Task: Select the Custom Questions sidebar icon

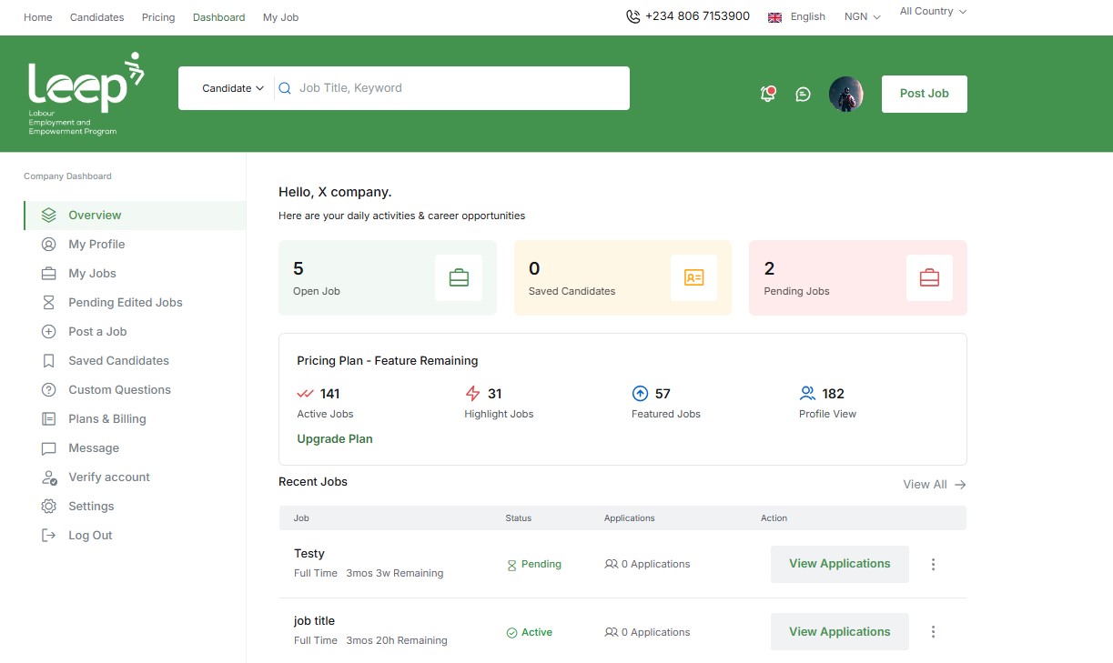Action: (x=49, y=389)
